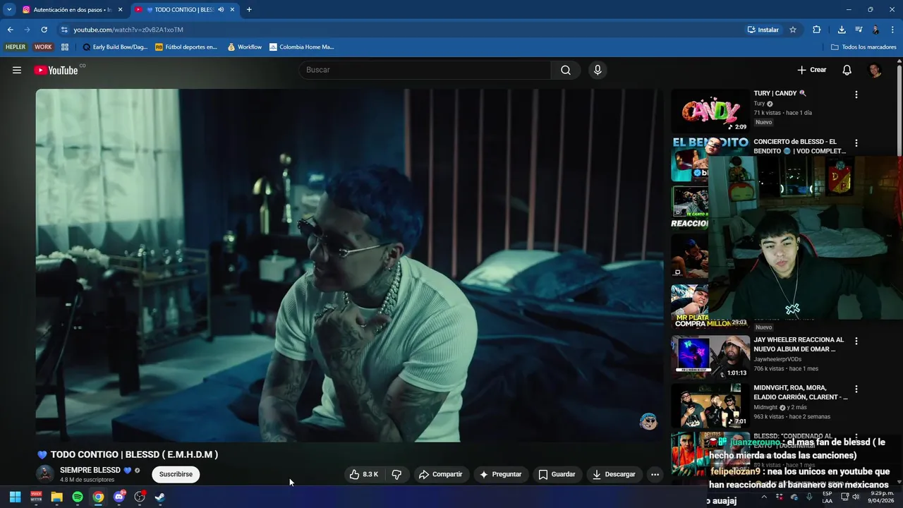Download the video with Descargar
Viewport: 903px width, 508px height.
(x=614, y=474)
